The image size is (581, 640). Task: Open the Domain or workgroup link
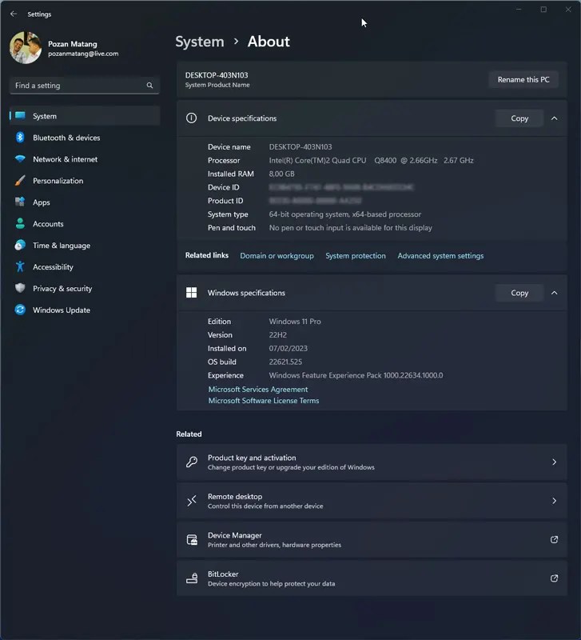coord(277,256)
